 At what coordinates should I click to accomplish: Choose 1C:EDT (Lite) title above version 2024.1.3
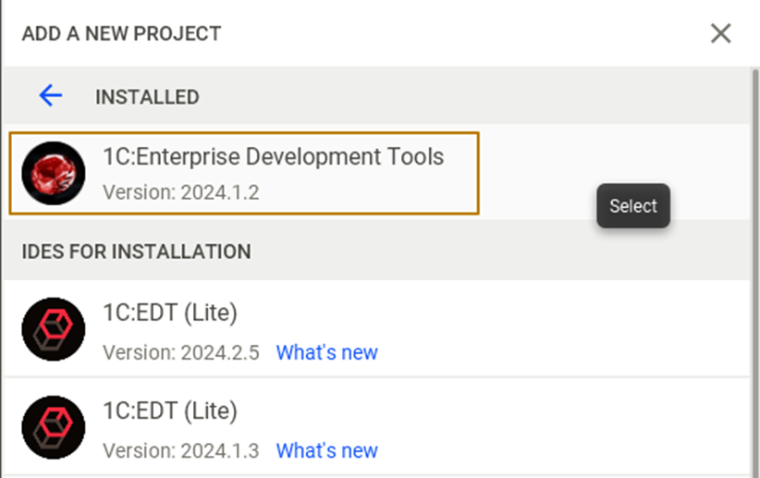point(170,411)
